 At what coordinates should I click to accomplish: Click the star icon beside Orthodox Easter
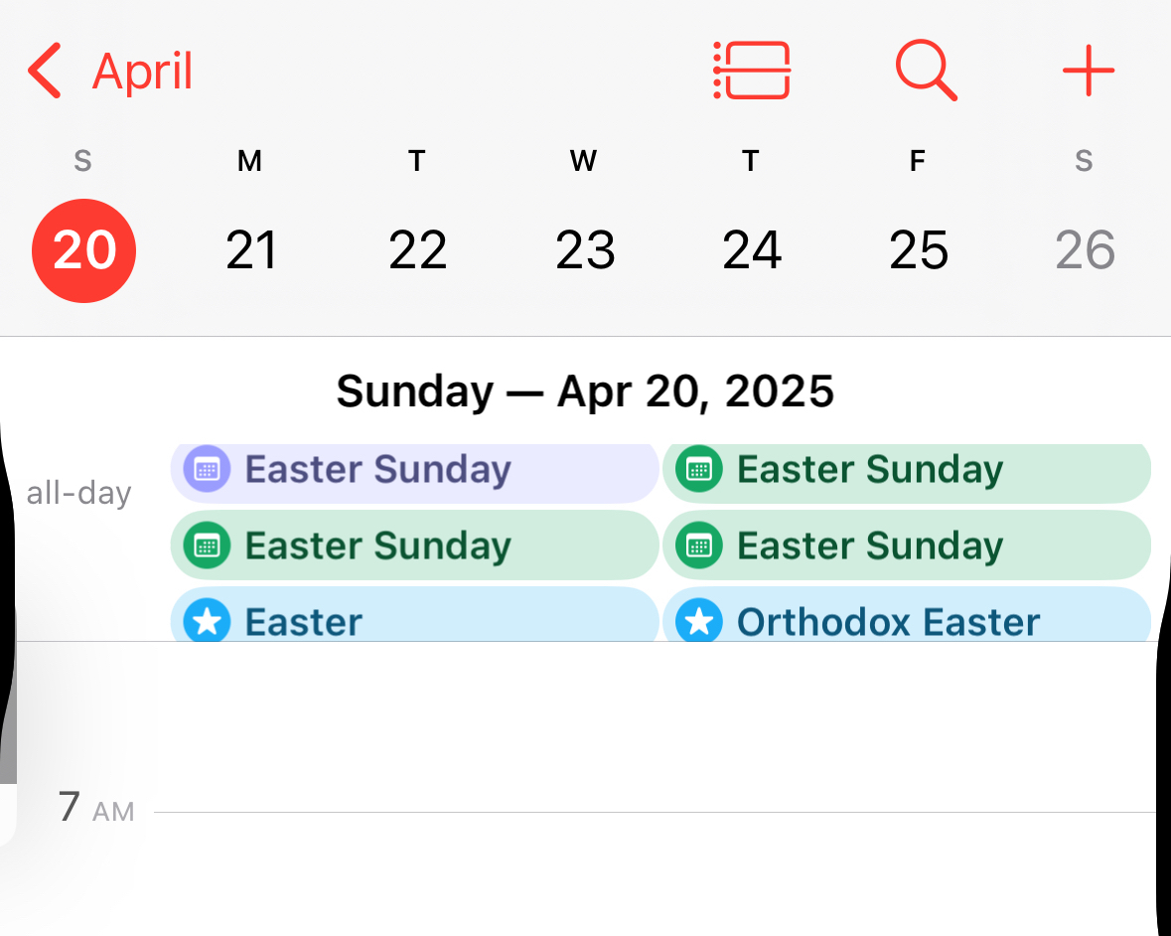698,622
